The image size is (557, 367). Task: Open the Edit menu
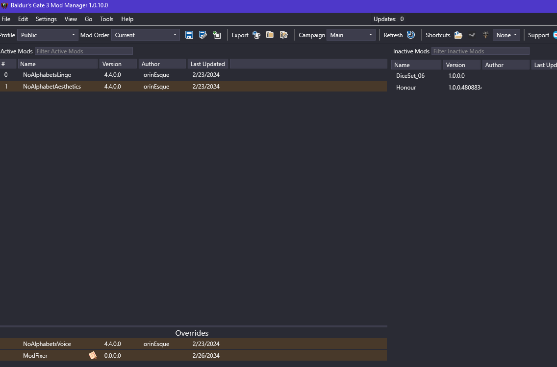(23, 19)
